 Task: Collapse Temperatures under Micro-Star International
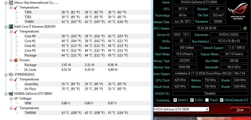(x=11, y=7)
